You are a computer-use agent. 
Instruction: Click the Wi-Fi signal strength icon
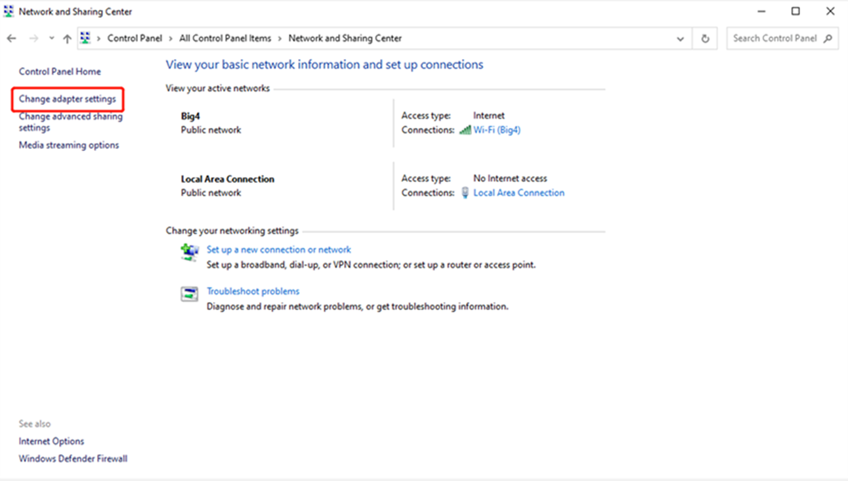pos(465,130)
